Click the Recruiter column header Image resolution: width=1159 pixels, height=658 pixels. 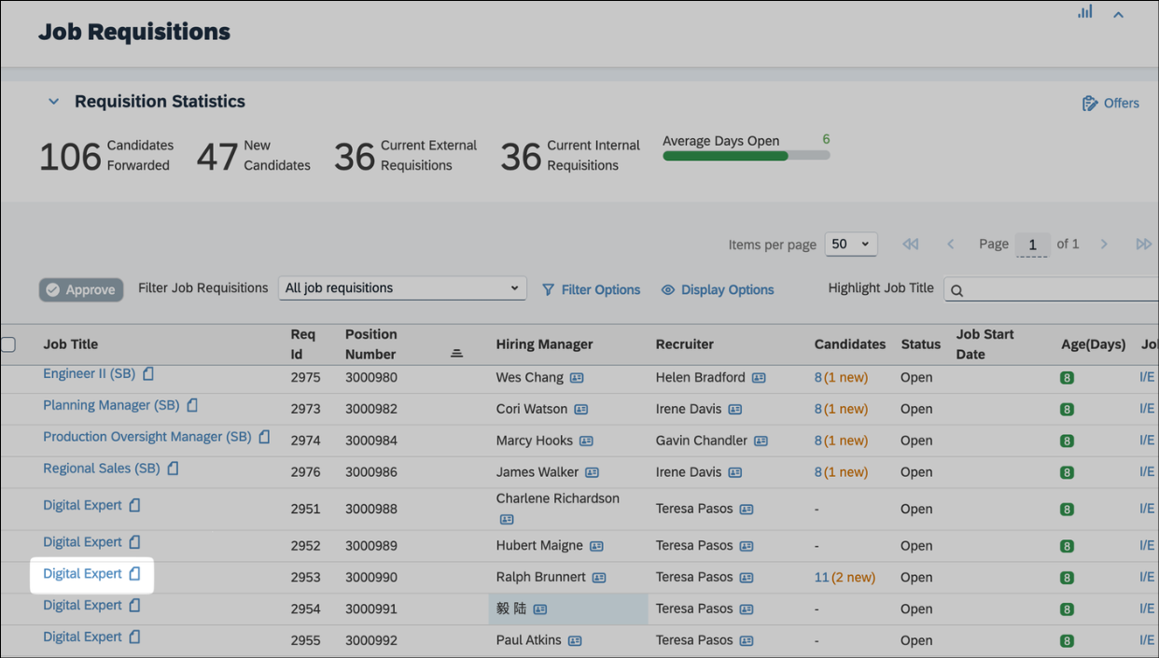684,344
